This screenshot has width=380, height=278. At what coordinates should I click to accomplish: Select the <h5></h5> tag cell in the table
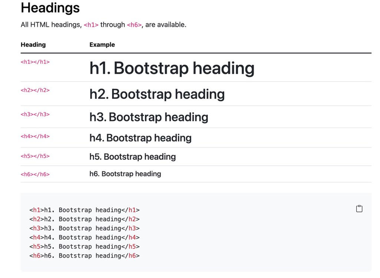(x=35, y=156)
